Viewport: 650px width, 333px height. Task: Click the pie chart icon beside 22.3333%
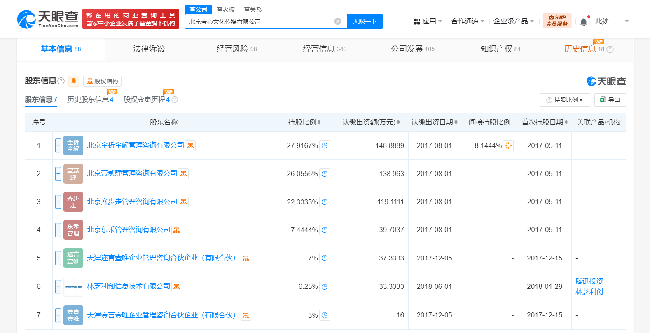[325, 202]
